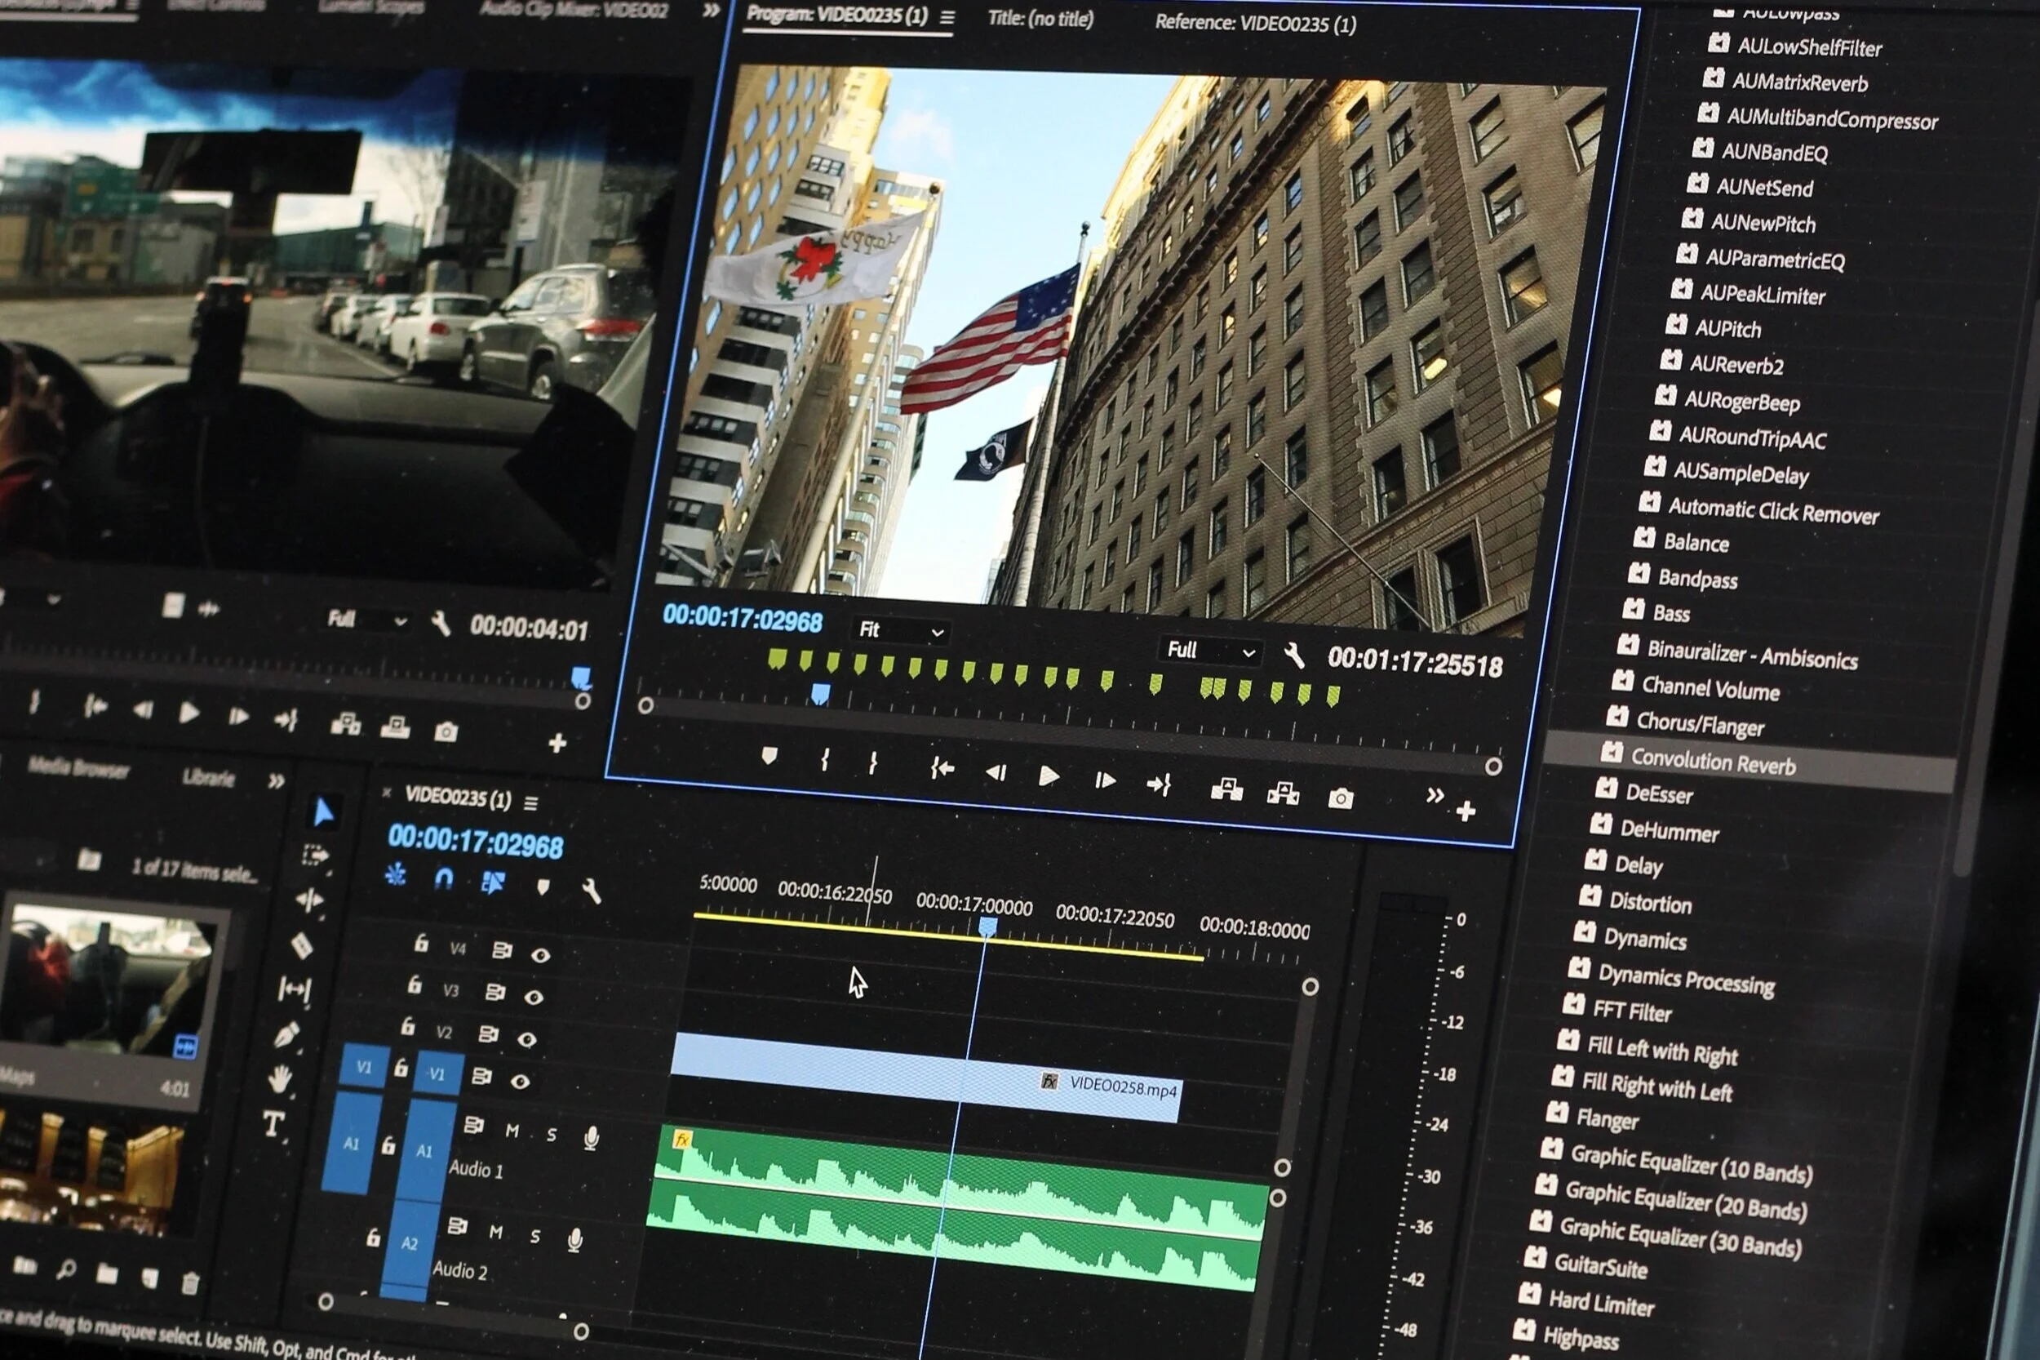Toggle the timeline Snap magnet icon
The height and width of the screenshot is (1360, 2040).
point(443,879)
